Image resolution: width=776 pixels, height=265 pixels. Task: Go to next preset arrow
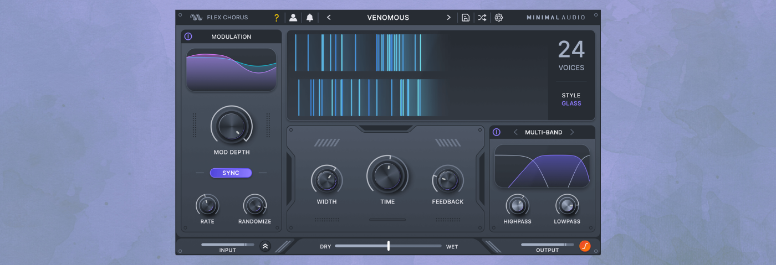pyautogui.click(x=448, y=18)
